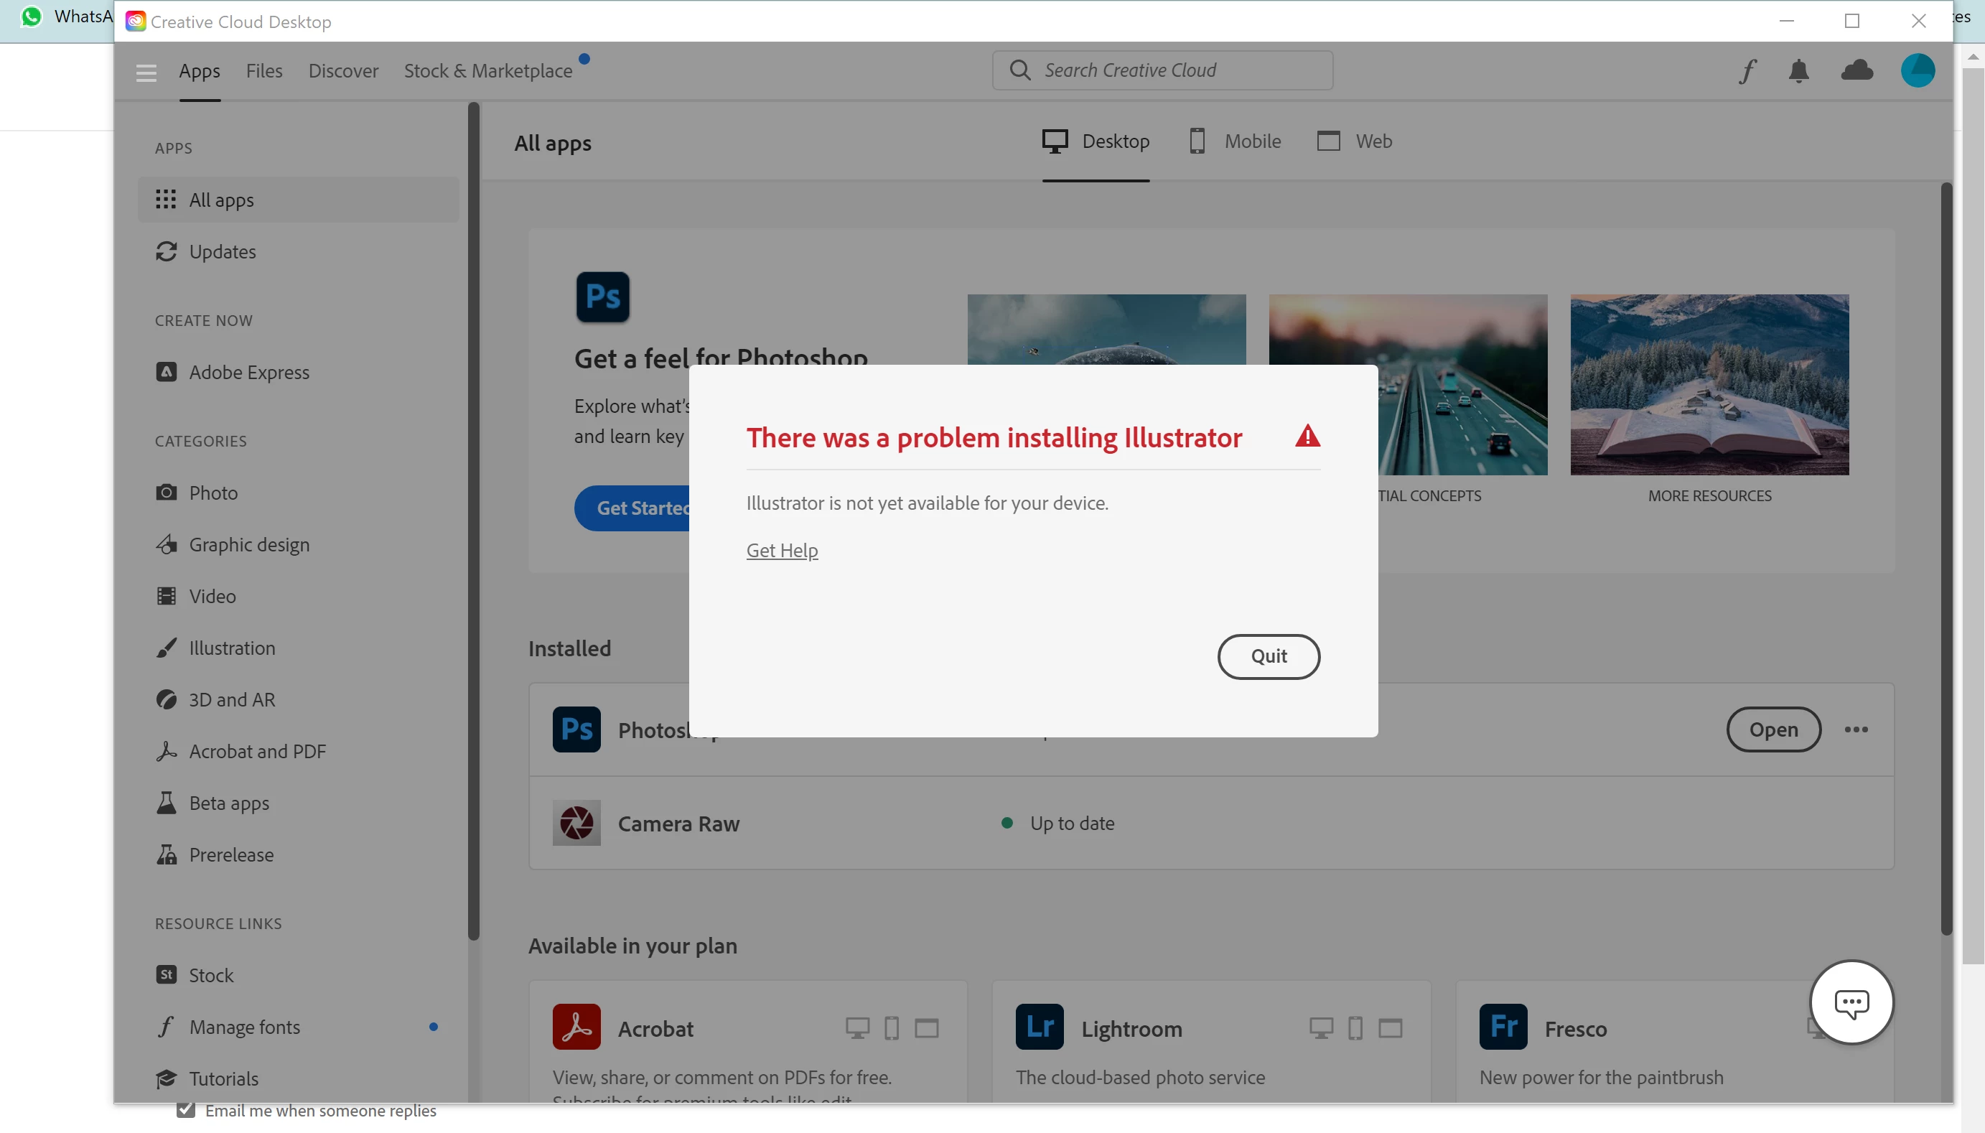Click the Lightroom app icon
The image size is (1985, 1133).
pyautogui.click(x=1040, y=1027)
